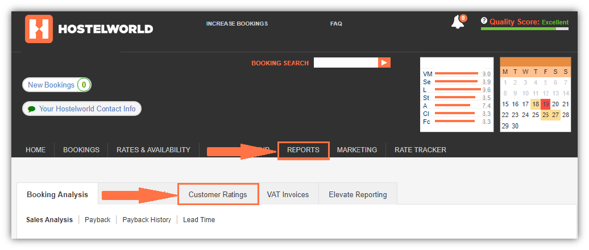
Task: Click the Fc rating row label
Action: (x=427, y=122)
